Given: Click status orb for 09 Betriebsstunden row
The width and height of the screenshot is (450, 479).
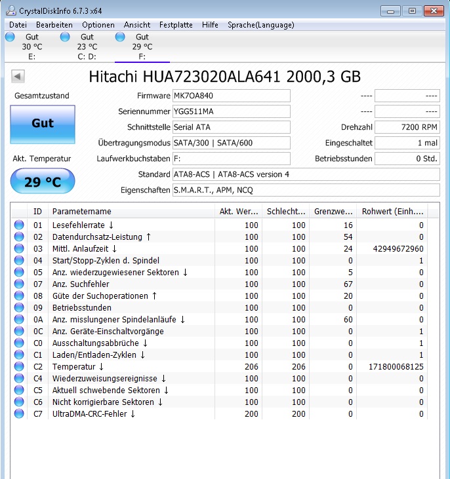Looking at the screenshot, I should (x=19, y=307).
